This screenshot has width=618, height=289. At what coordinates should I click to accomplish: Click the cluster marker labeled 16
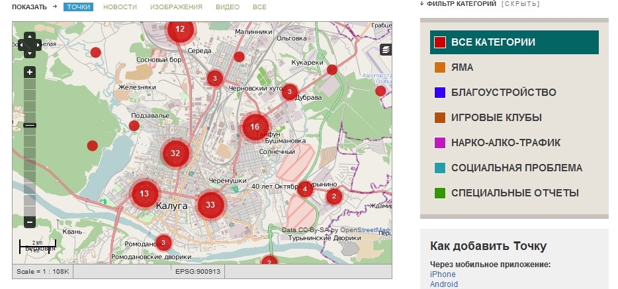(255, 127)
